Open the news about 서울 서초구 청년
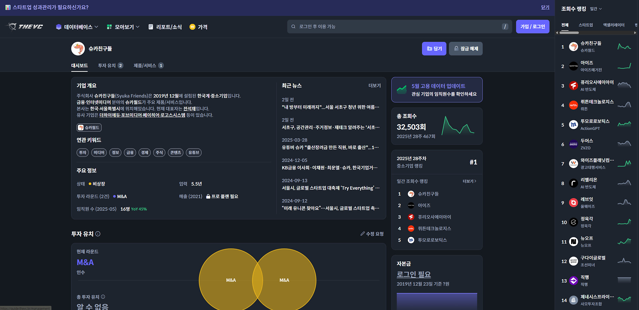639x310 pixels. pyautogui.click(x=330, y=107)
